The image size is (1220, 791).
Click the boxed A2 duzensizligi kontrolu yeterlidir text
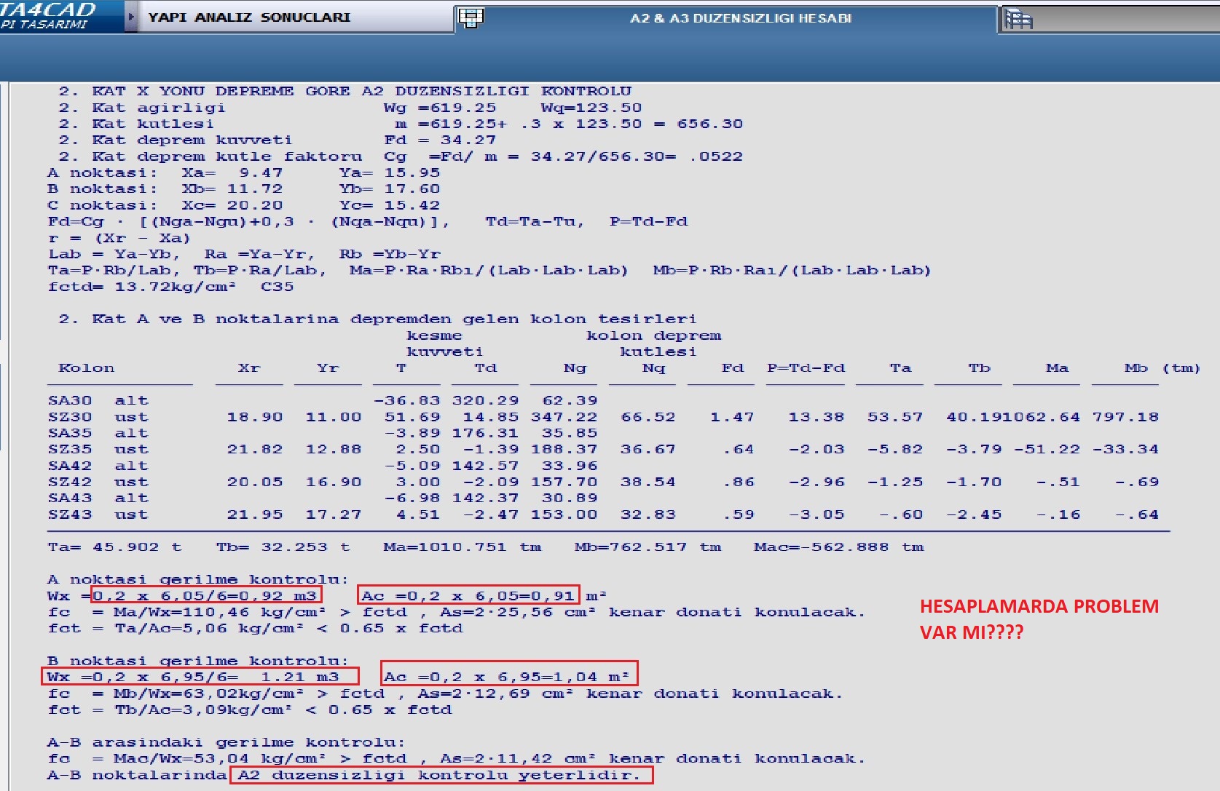(441, 775)
